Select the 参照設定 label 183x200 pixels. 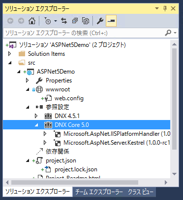[x=58, y=107]
